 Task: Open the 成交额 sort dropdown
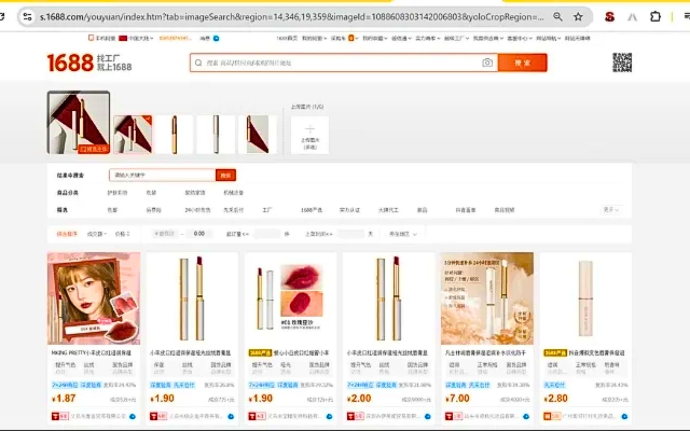click(97, 234)
